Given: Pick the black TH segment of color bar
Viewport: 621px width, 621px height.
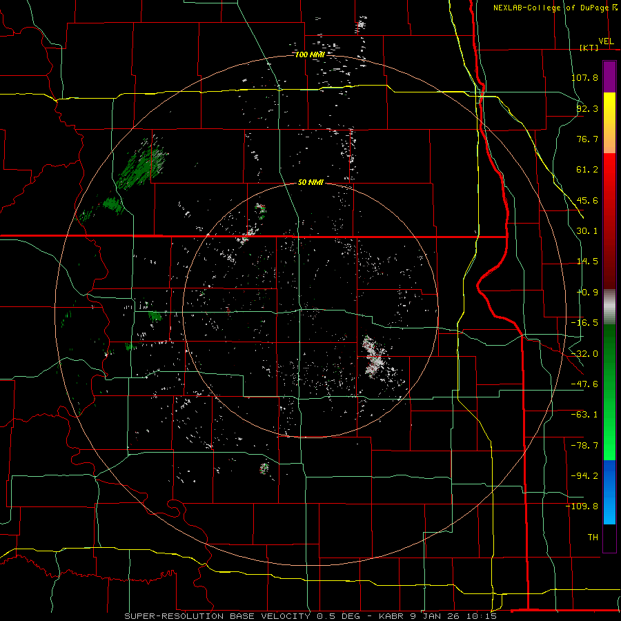Looking at the screenshot, I should coord(609,538).
